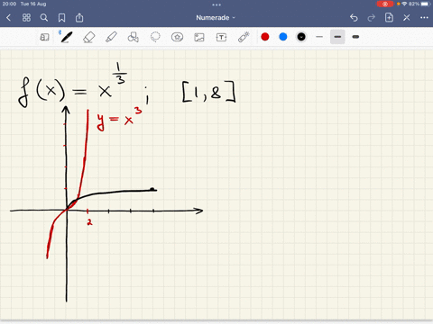Bookmark this page
Image resolution: width=433 pixels, height=324 pixels.
coord(61,18)
